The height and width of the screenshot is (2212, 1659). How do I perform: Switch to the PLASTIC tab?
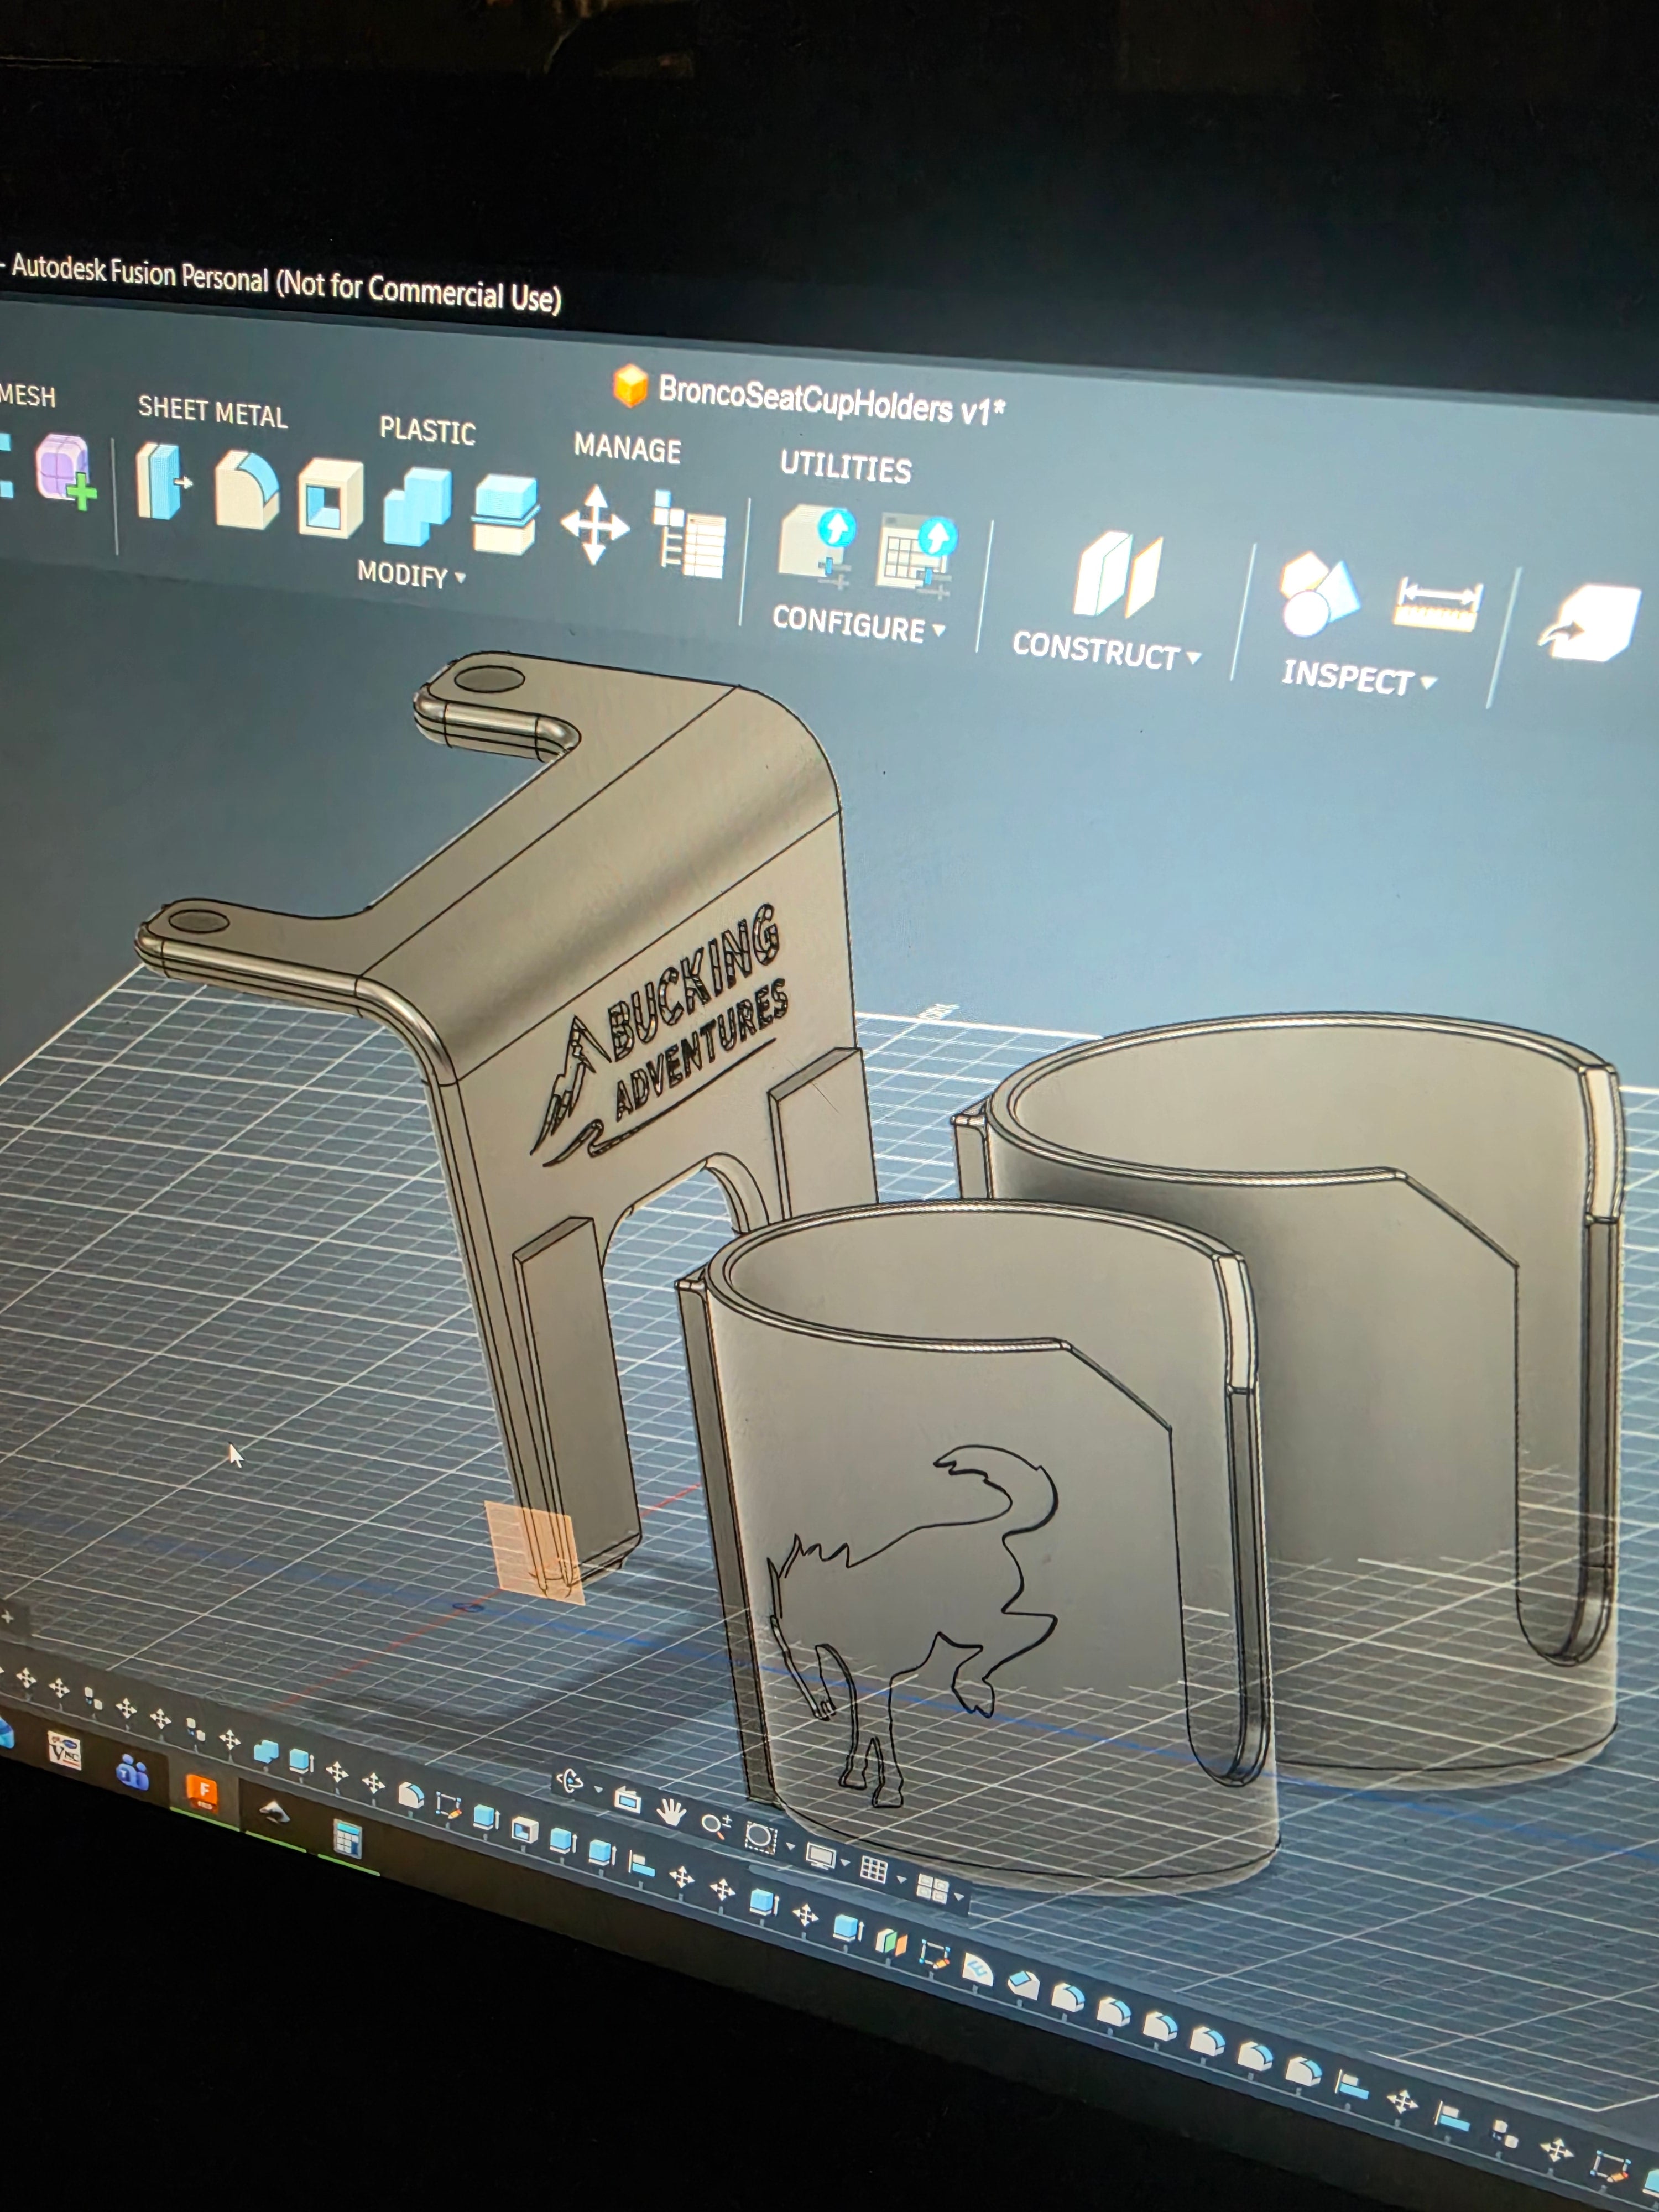427,430
